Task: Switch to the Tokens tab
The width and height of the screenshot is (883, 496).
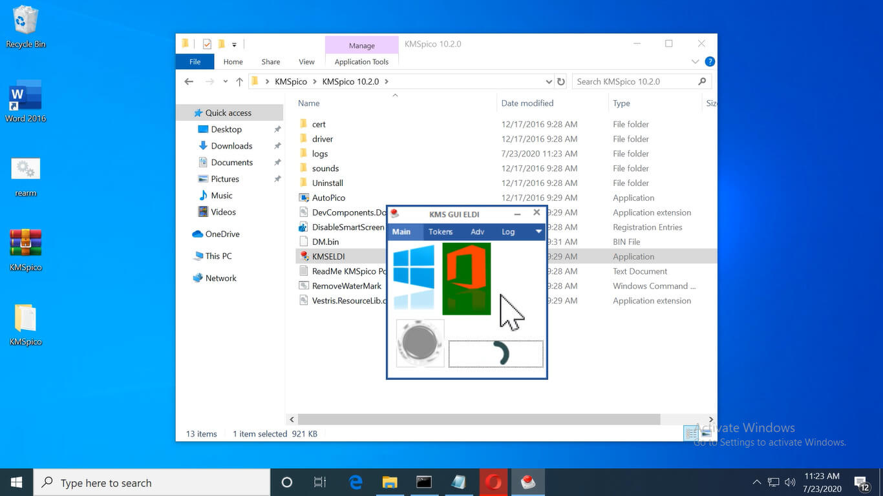Action: pos(440,232)
